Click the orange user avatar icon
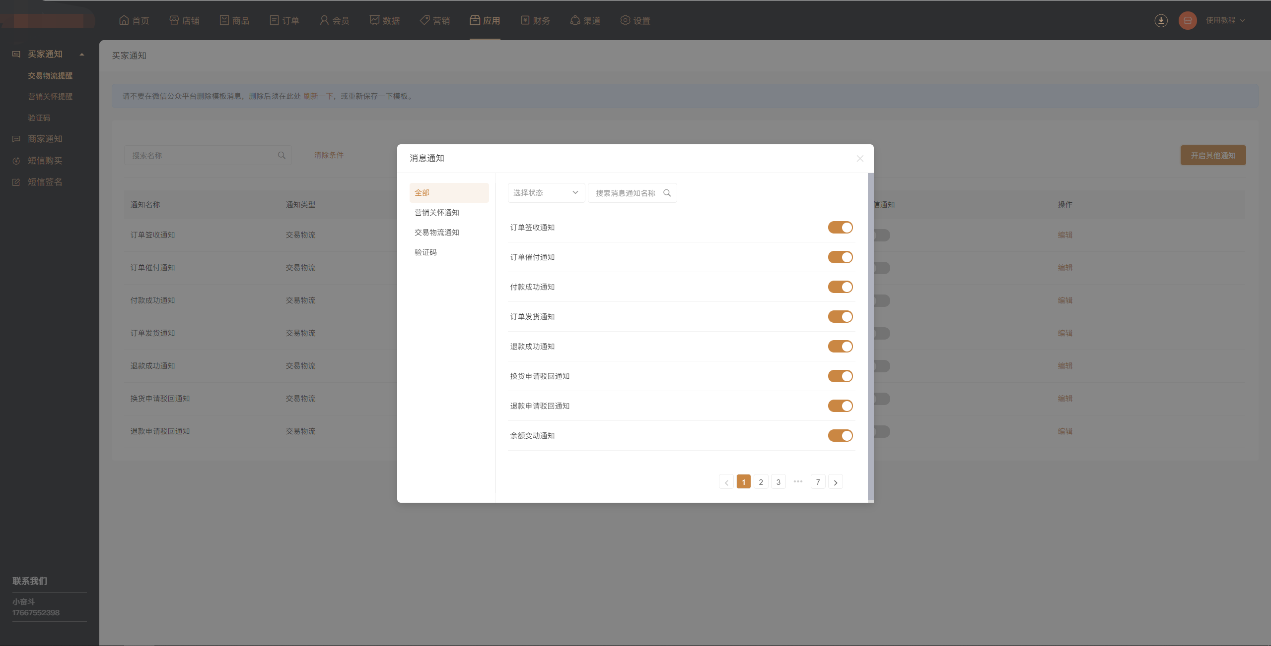The width and height of the screenshot is (1271, 646). [x=1188, y=20]
